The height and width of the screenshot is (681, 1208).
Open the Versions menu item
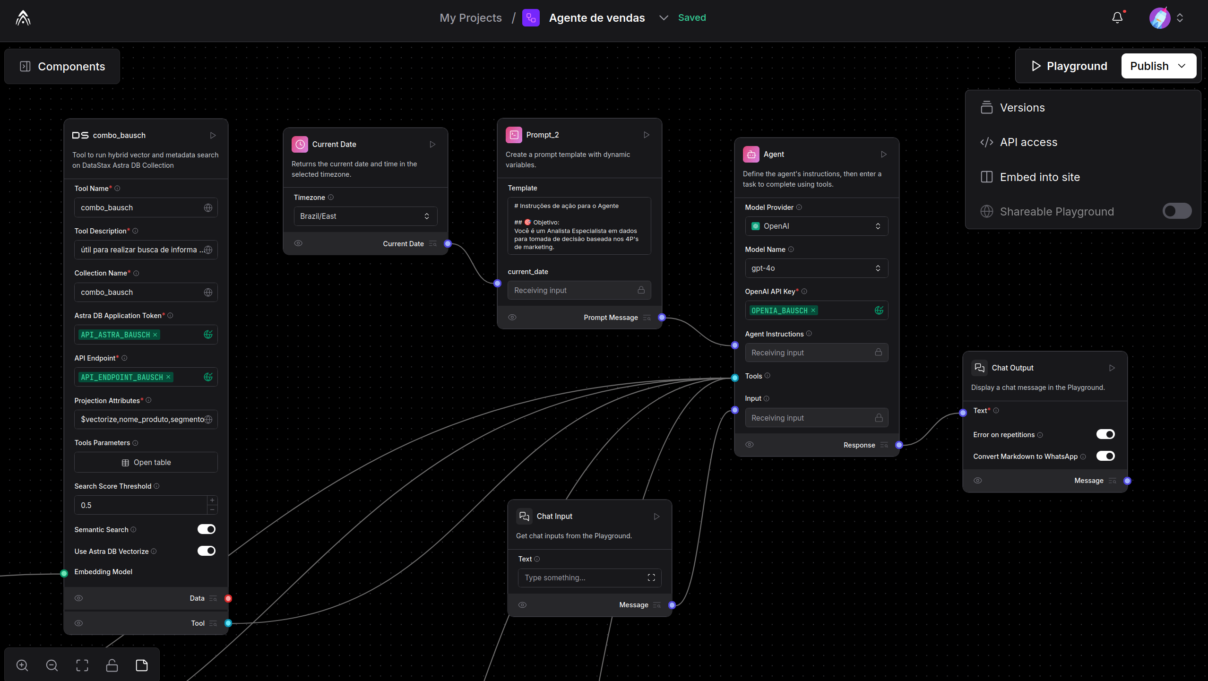1022,107
